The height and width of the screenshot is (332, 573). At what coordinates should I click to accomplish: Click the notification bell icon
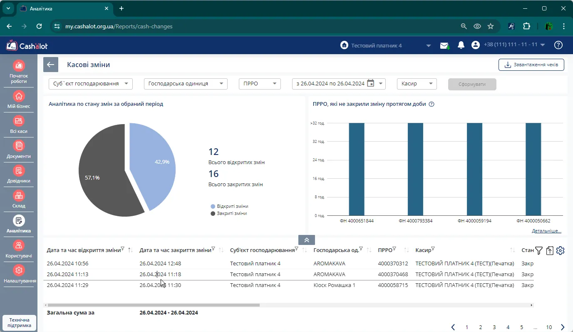[x=461, y=45]
